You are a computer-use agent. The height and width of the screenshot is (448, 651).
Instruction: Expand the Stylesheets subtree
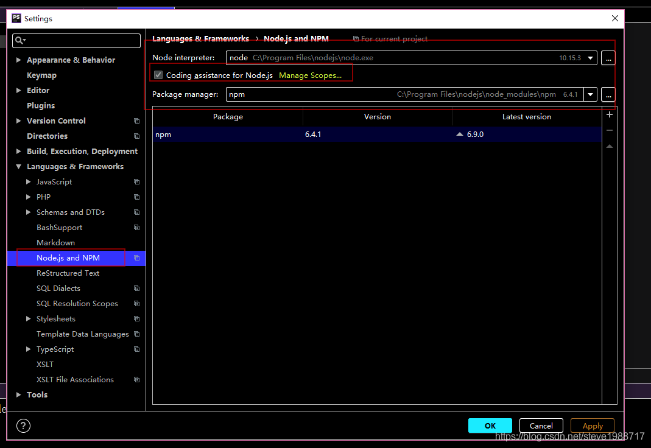[x=28, y=318]
